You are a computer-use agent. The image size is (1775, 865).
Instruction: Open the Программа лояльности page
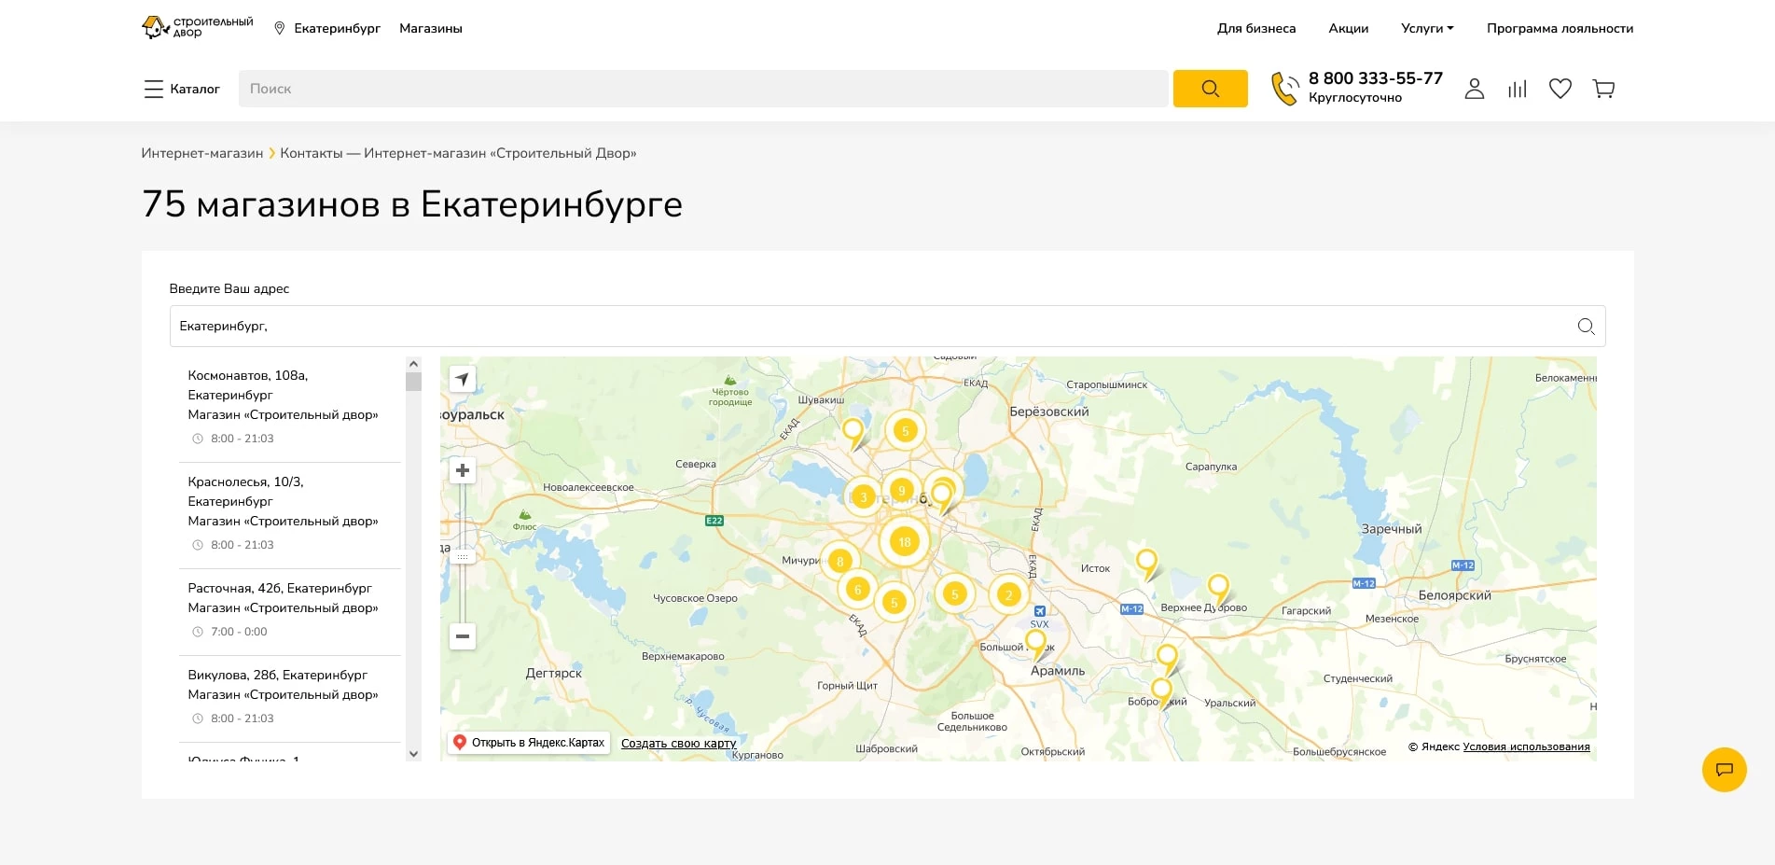point(1560,28)
